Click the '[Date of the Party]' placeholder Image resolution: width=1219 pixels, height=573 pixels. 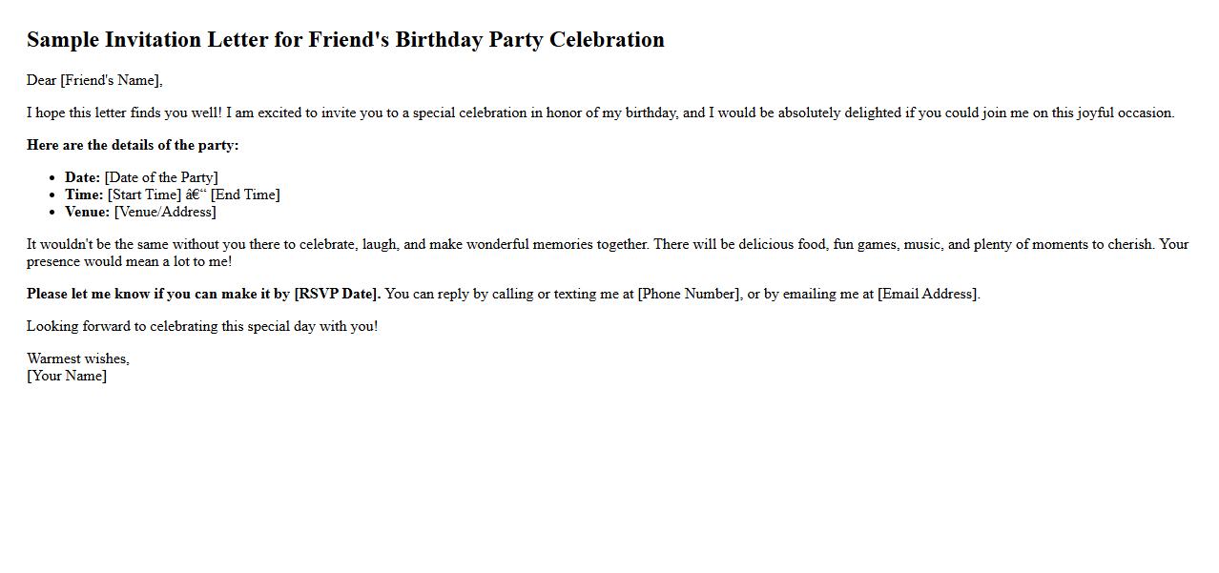point(161,177)
